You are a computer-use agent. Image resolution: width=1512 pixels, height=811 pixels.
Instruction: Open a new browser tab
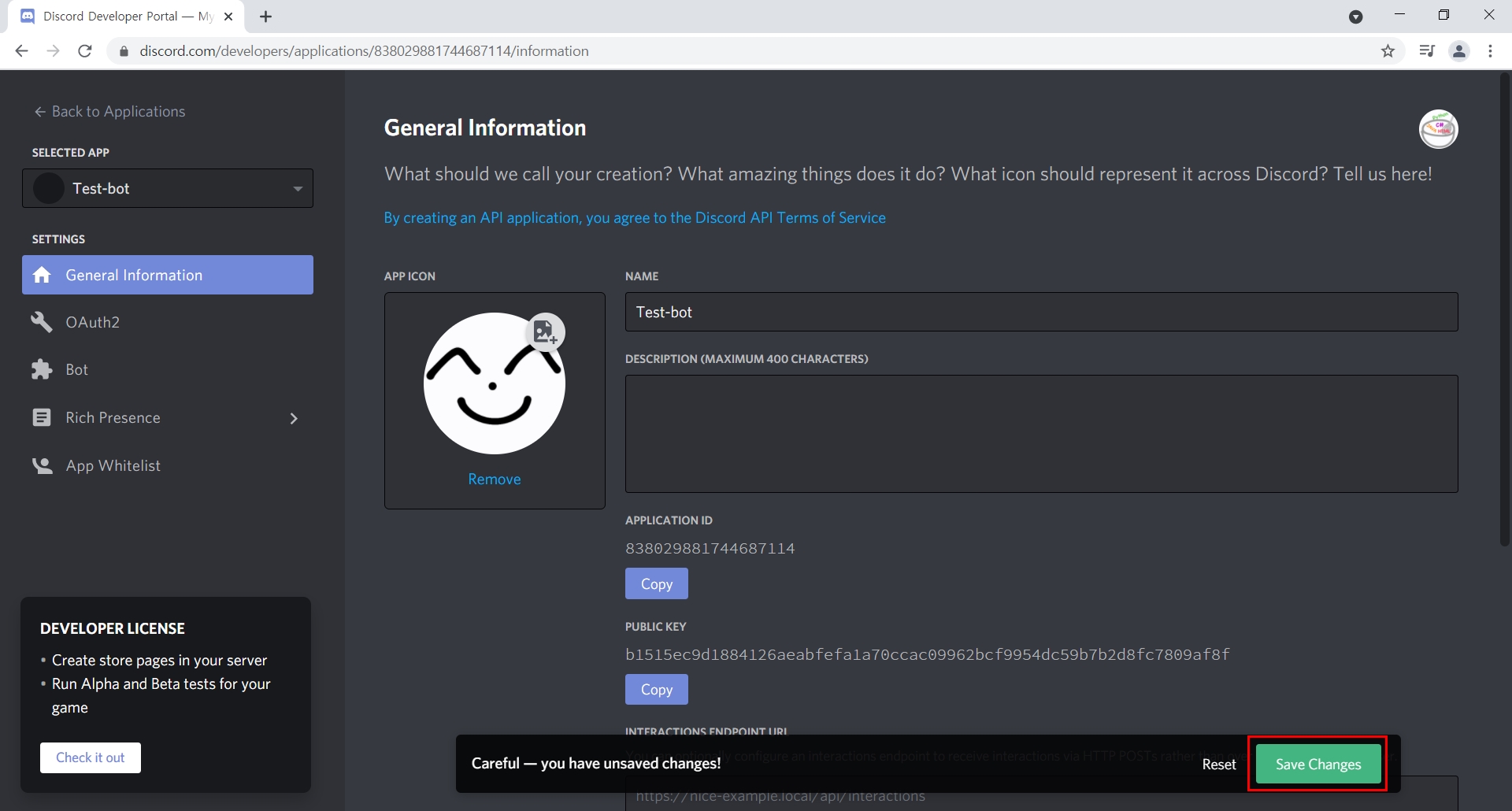[266, 17]
